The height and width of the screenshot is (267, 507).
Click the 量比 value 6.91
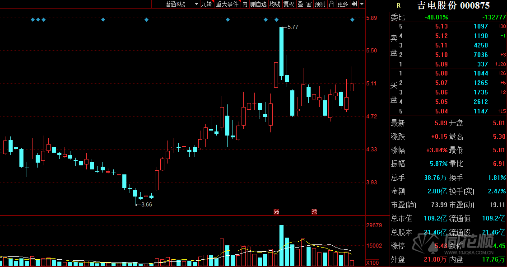[499, 164]
